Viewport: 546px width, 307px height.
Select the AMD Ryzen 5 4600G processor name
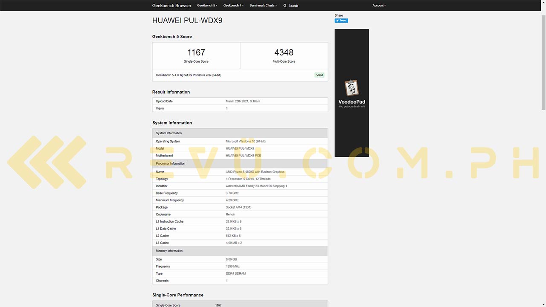255,172
